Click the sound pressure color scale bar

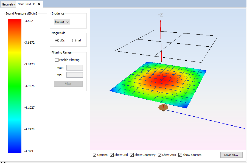click(x=14, y=86)
